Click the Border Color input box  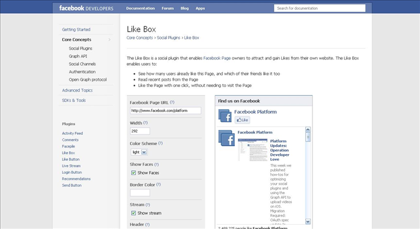pos(140,192)
